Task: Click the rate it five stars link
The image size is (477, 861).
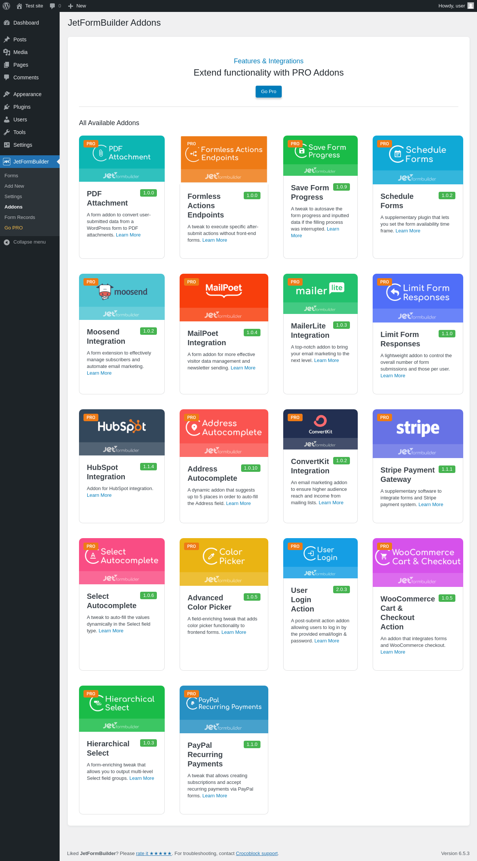Action: click(154, 854)
